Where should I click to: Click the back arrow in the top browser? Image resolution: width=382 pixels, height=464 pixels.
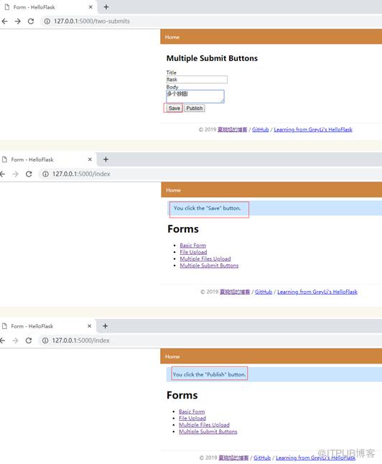[4, 22]
